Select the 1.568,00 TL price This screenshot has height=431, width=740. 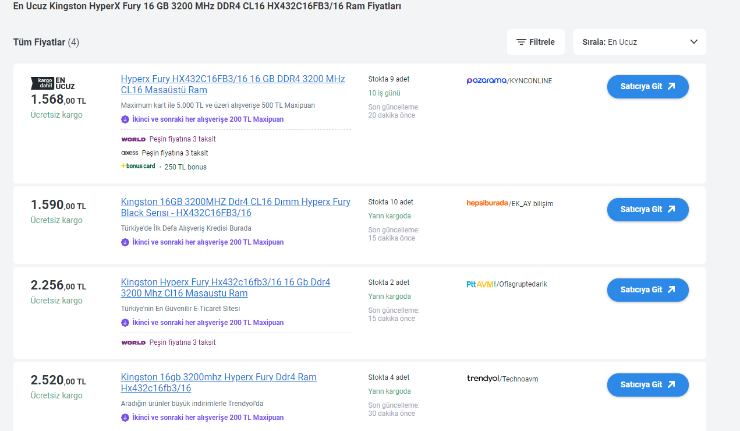(x=58, y=100)
